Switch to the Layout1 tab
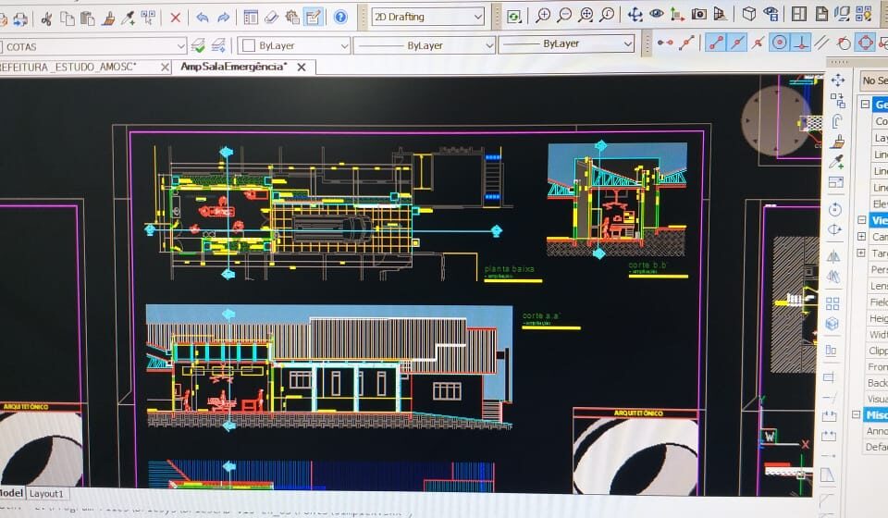 click(x=44, y=494)
